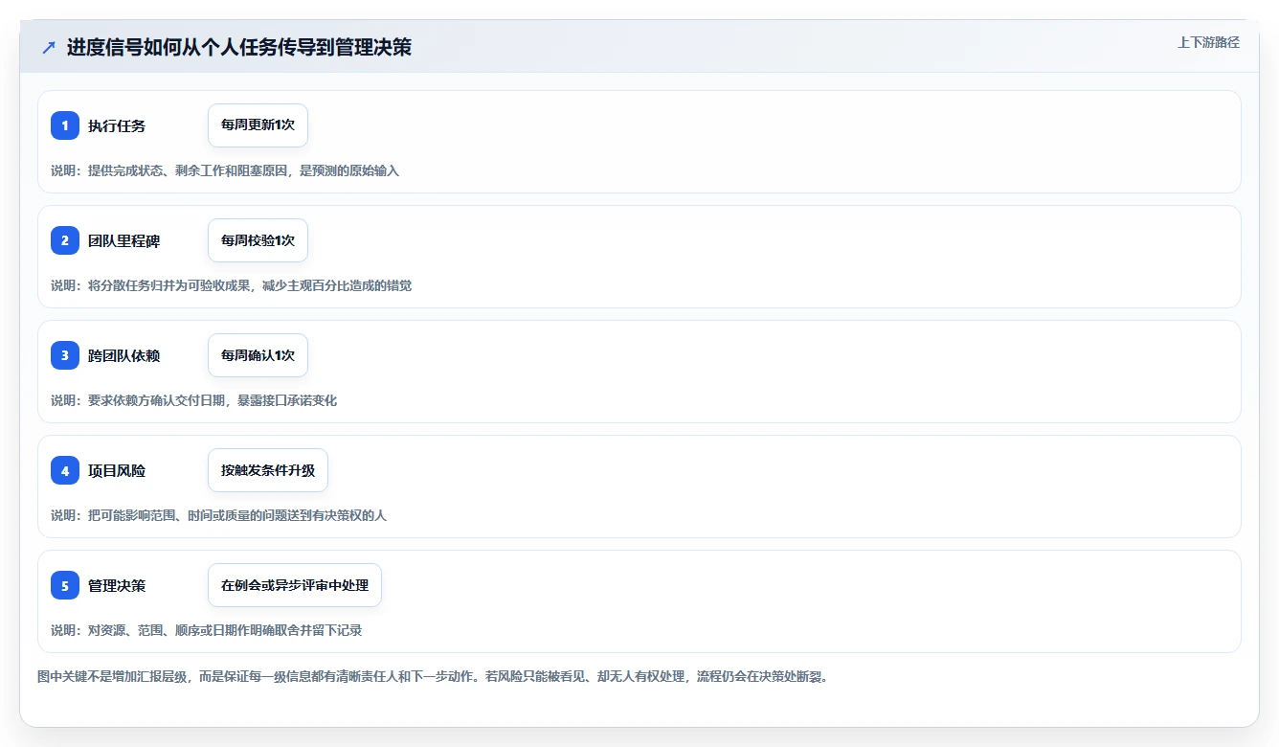Click the 每周更新1次 chip
1279x747 pixels.
258,125
